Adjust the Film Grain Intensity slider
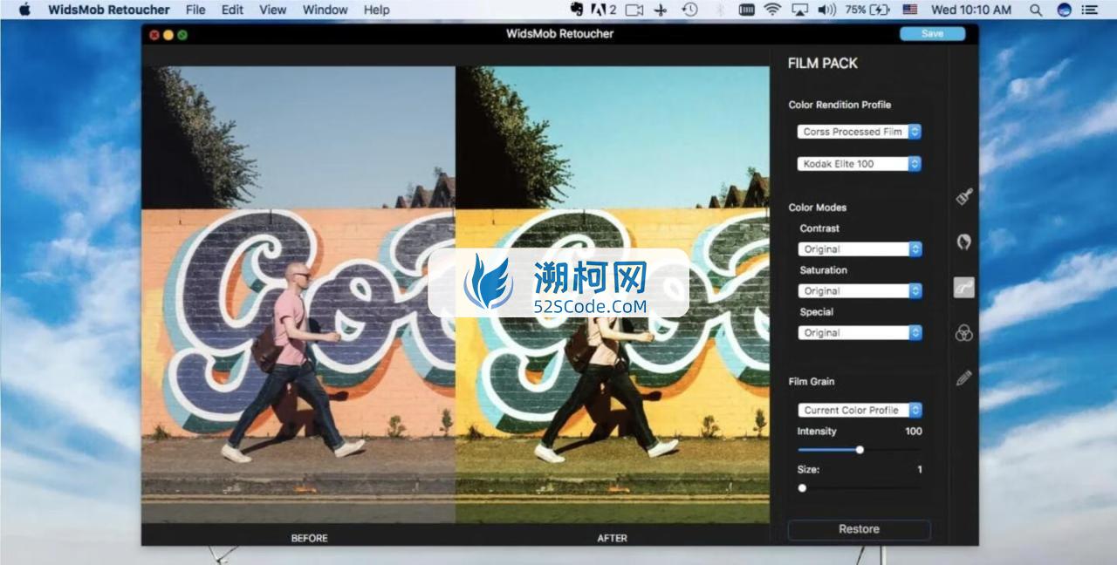This screenshot has width=1117, height=565. [860, 450]
